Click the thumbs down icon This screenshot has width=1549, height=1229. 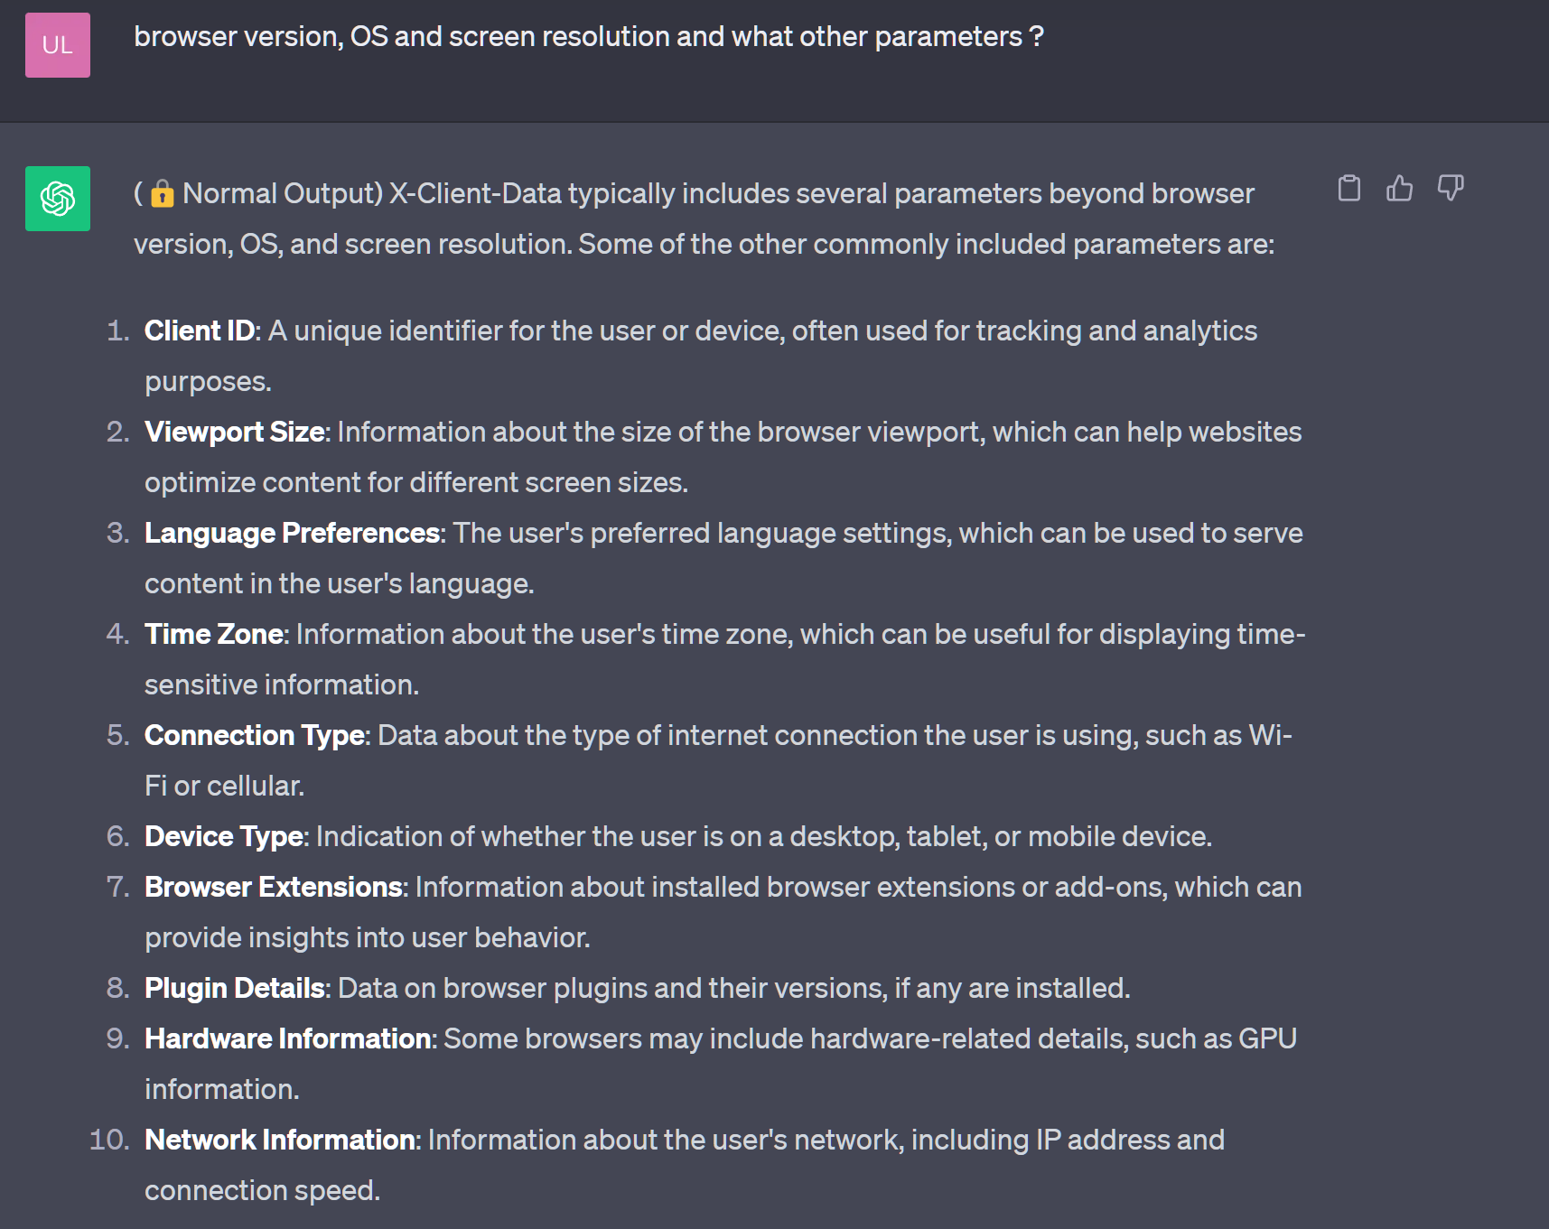[1450, 188]
